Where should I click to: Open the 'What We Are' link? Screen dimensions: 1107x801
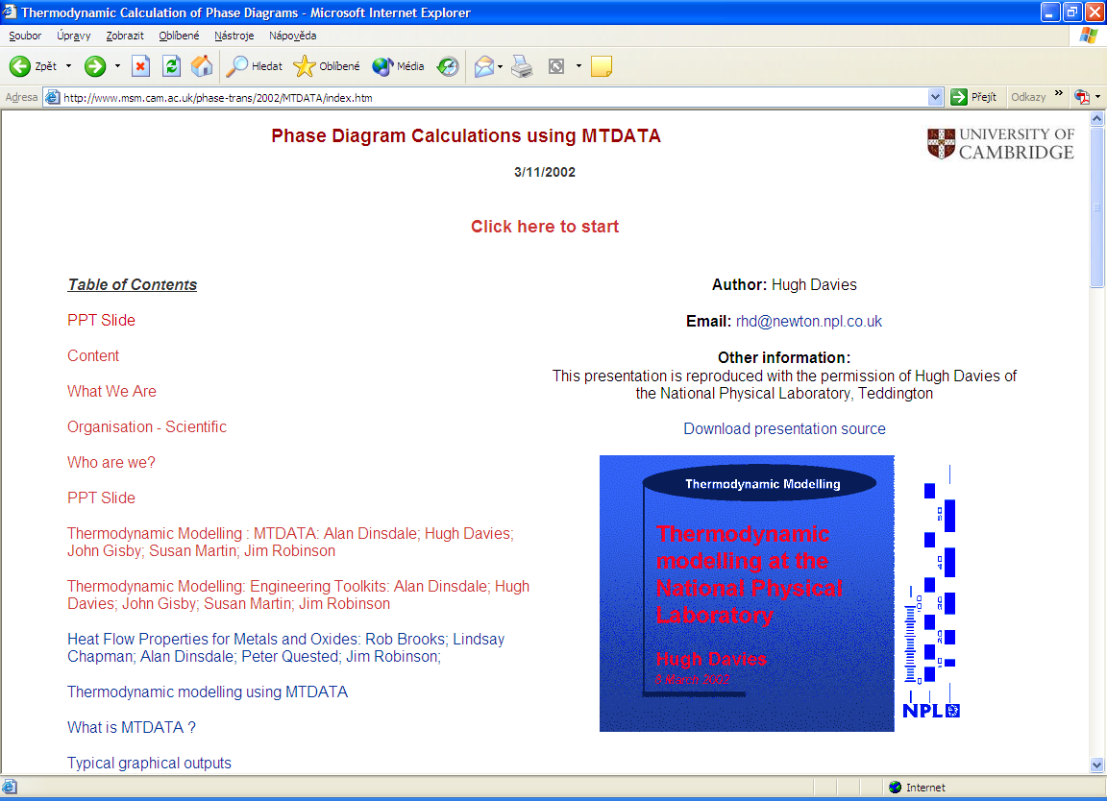pos(111,391)
